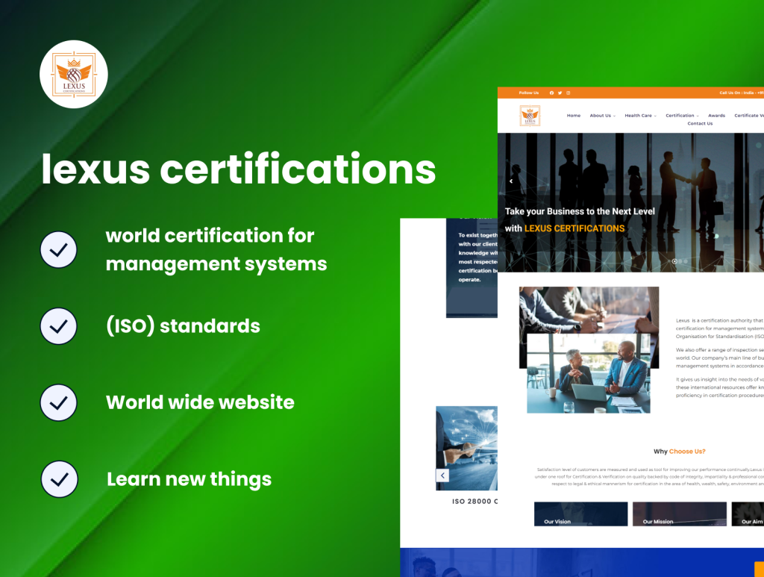Open the Our Aim card

click(x=748, y=514)
